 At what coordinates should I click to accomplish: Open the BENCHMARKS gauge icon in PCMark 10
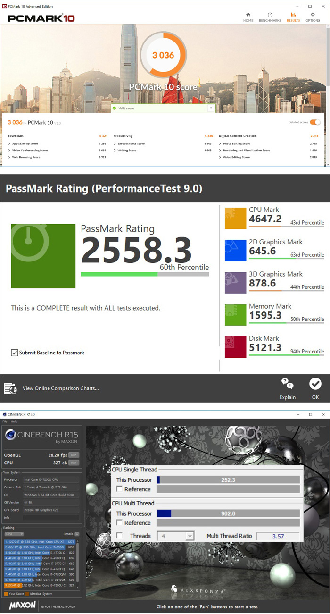(x=270, y=15)
